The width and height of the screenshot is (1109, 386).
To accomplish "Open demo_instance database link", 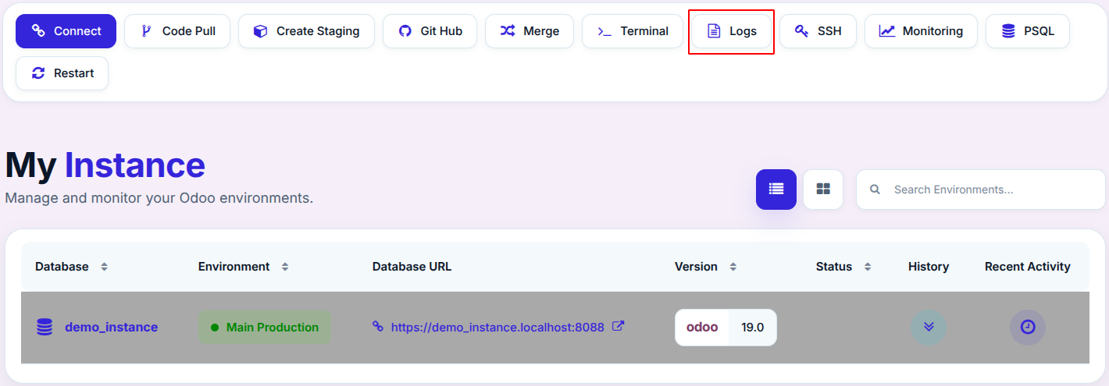I will click(x=111, y=328).
